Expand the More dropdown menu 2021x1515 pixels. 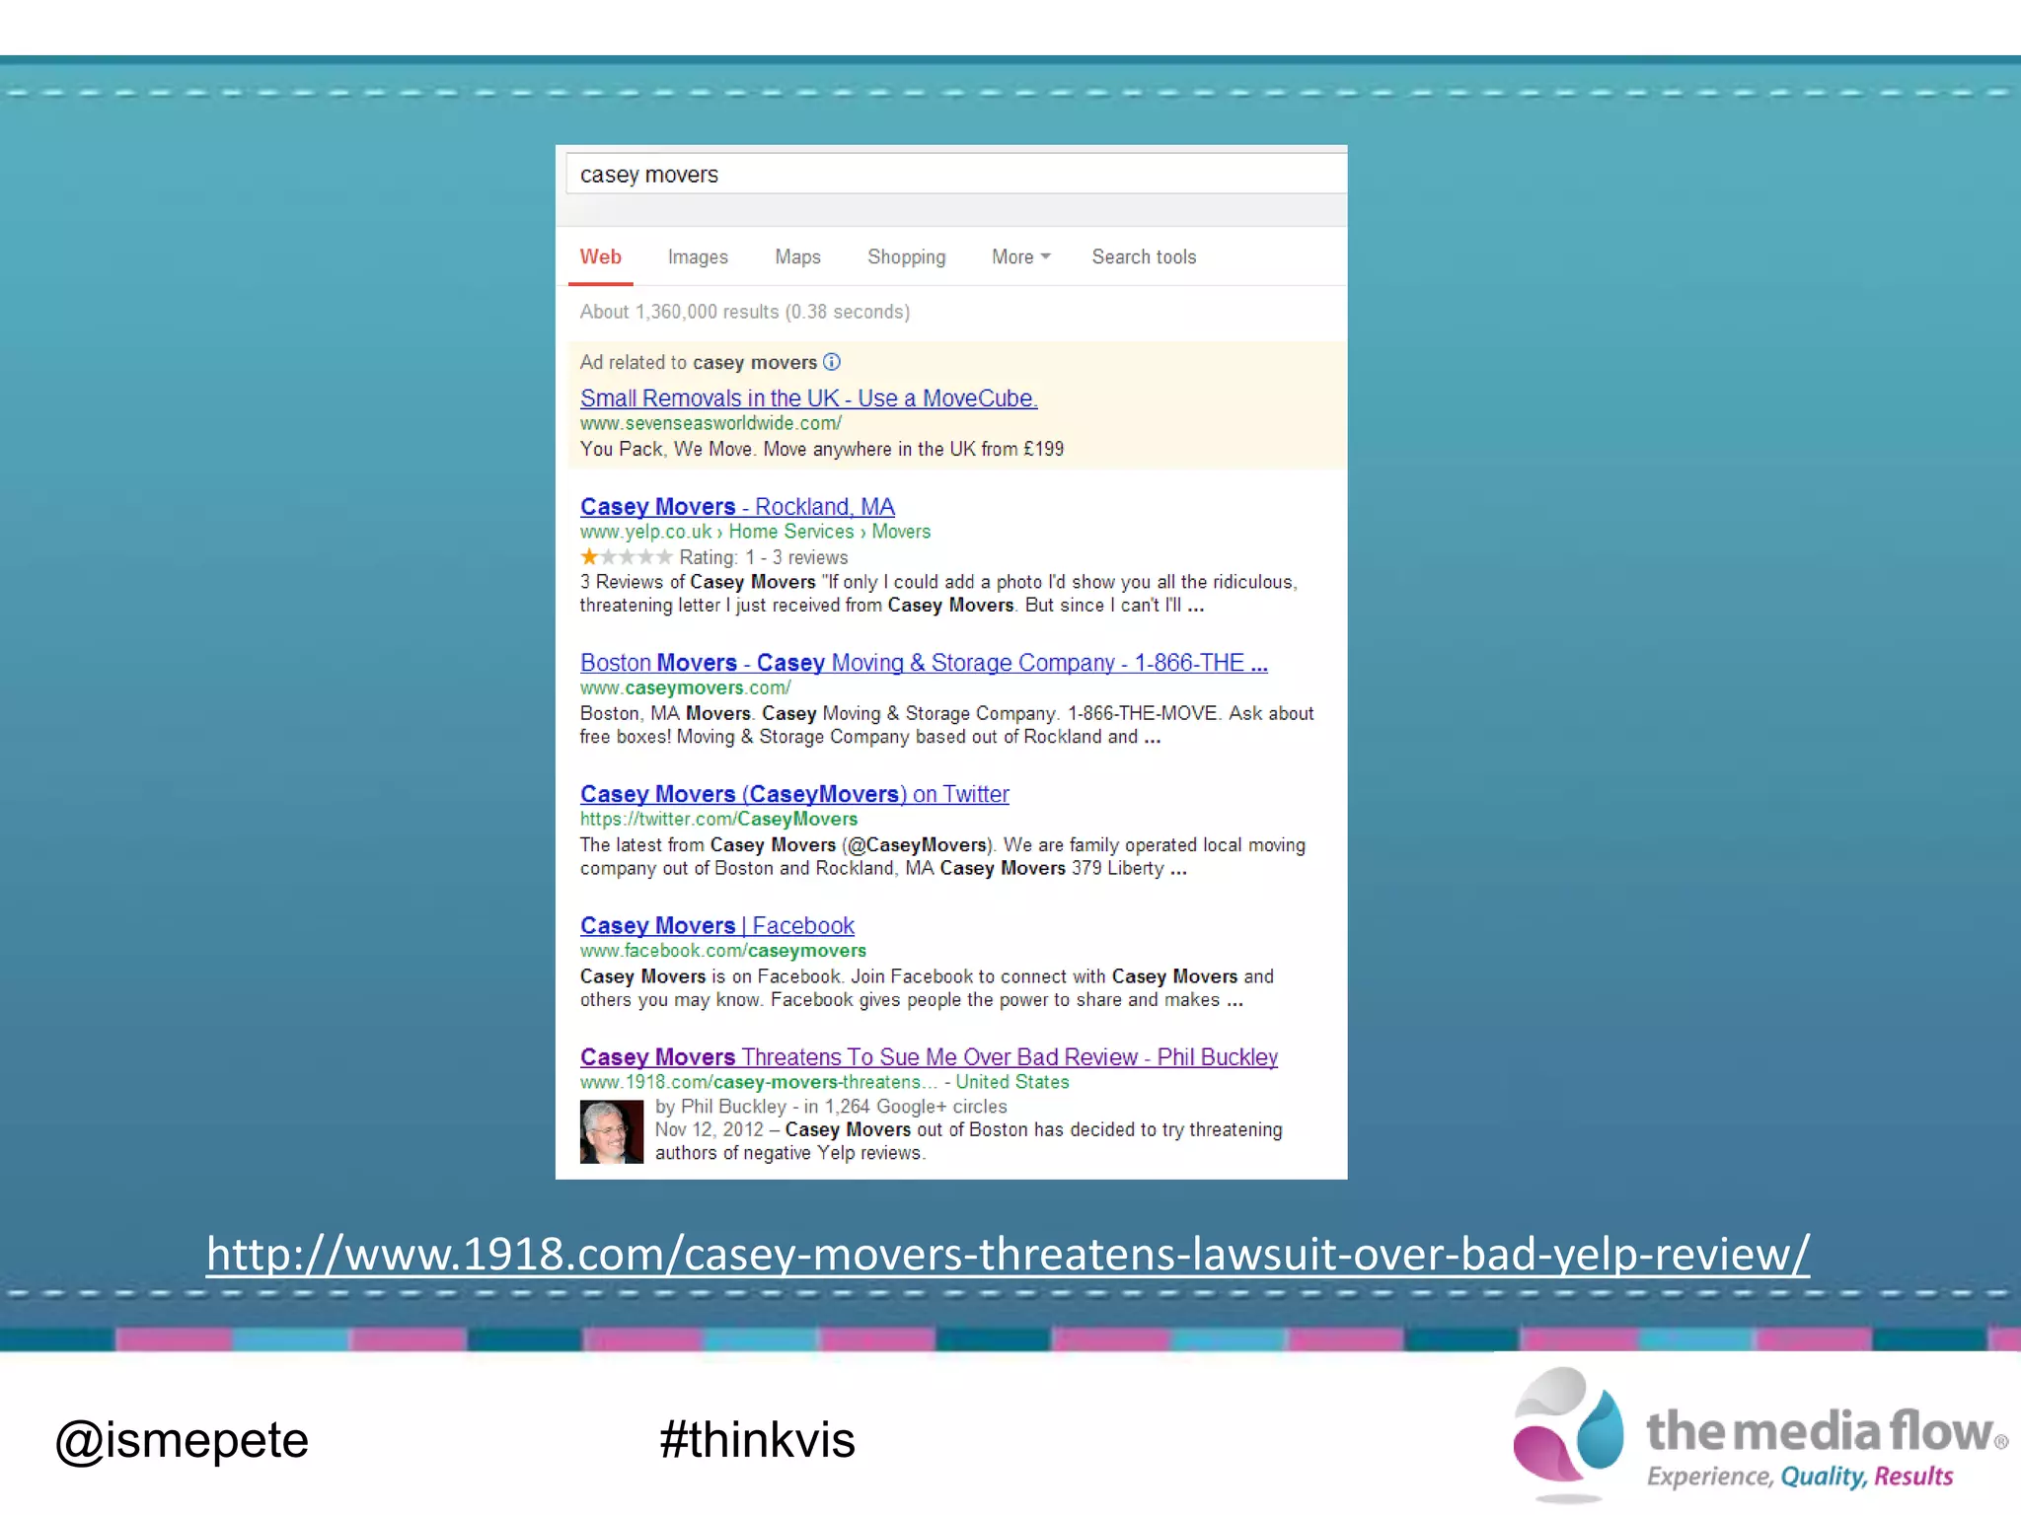(x=1020, y=256)
